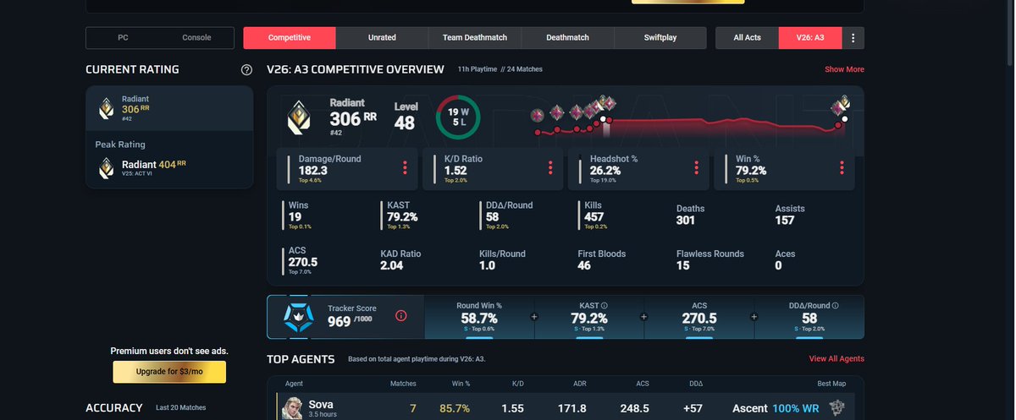The image size is (1016, 420).
Task: Click the first rank icon on rating graph
Action: 537,116
